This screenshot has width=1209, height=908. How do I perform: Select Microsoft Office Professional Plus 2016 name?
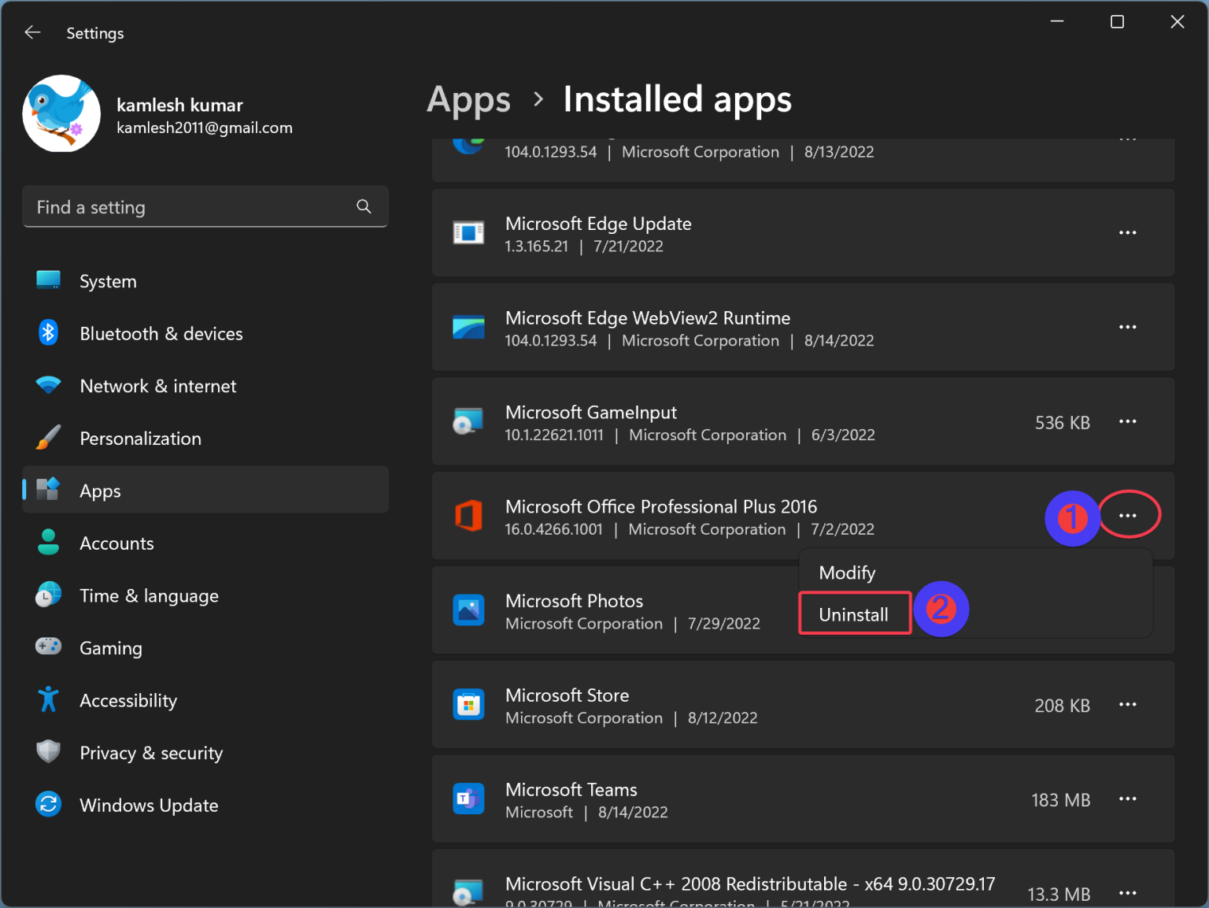click(x=661, y=506)
